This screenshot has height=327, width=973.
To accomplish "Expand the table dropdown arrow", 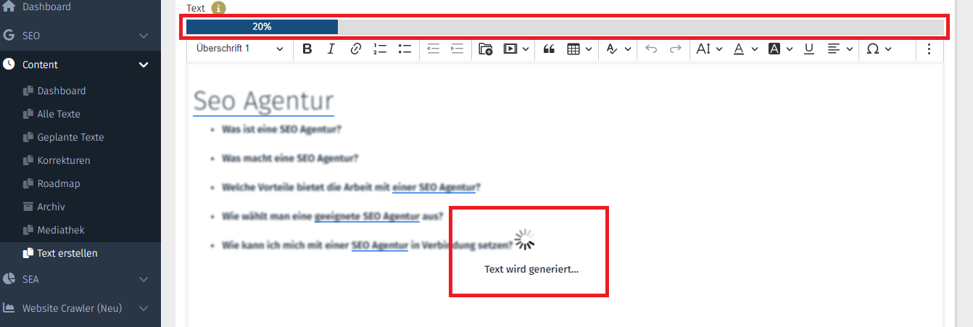I will pyautogui.click(x=589, y=49).
